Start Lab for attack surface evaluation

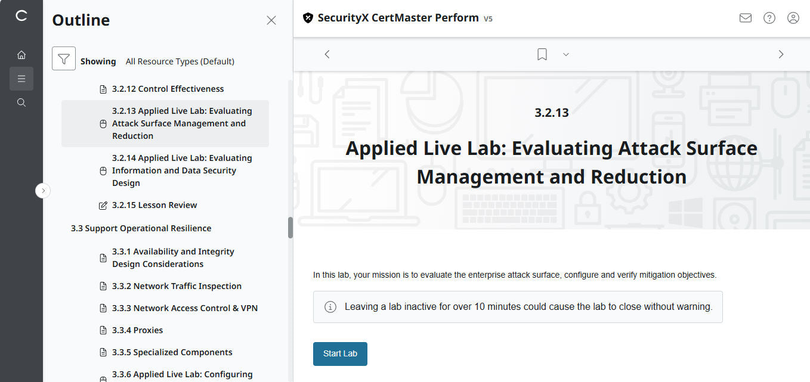point(340,353)
